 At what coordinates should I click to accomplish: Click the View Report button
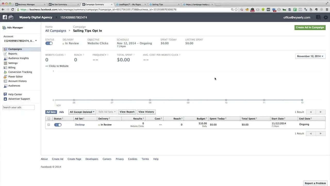tap(127, 112)
